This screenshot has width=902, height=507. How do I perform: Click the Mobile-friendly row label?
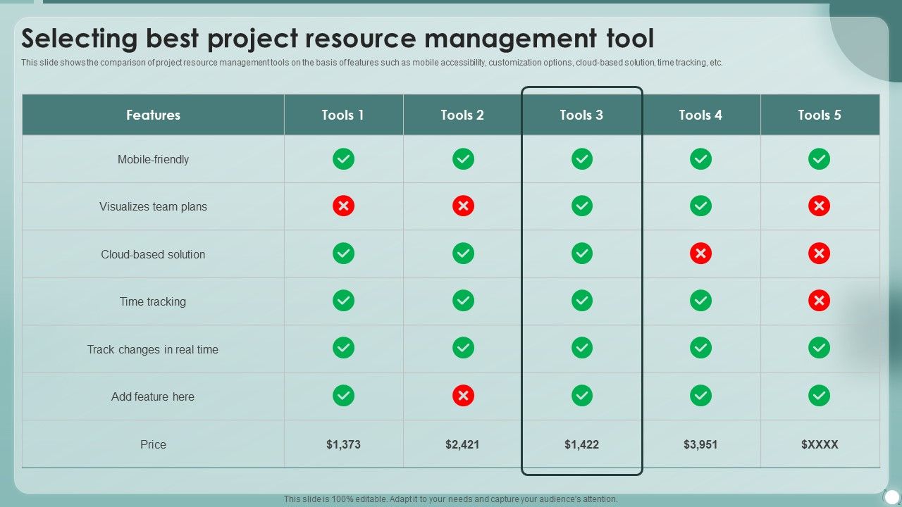(x=153, y=160)
